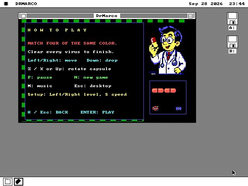Click 'Setup: Left/Right level, S speed' line
Viewport: 248px width, 186px height.
coord(77,95)
